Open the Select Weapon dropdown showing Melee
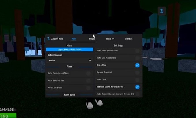This screenshot has width=196, height=118. click(x=69, y=61)
